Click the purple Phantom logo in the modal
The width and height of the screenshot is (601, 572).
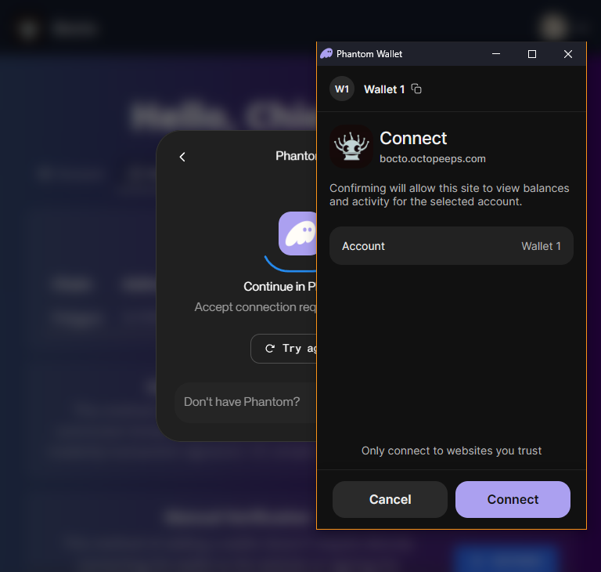coord(298,233)
